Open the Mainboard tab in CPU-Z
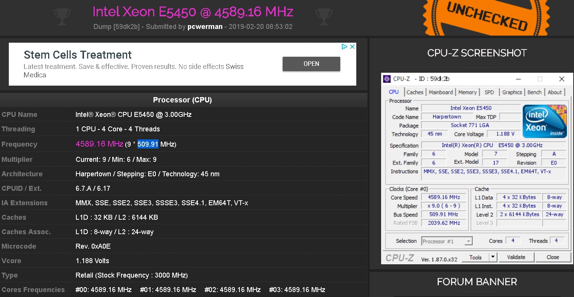This screenshot has height=297, width=574. point(441,92)
